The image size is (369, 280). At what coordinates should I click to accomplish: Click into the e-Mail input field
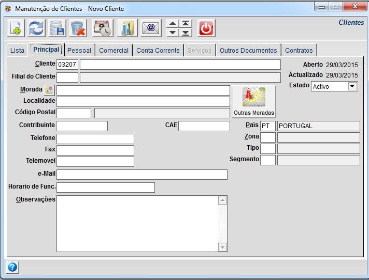[141, 175]
